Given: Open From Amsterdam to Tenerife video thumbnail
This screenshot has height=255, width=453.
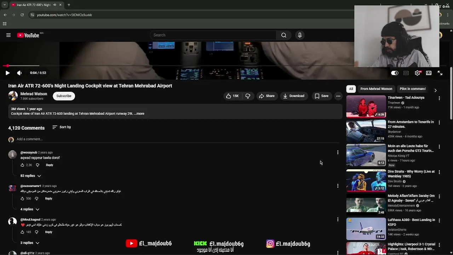Looking at the screenshot, I should click(x=366, y=131).
